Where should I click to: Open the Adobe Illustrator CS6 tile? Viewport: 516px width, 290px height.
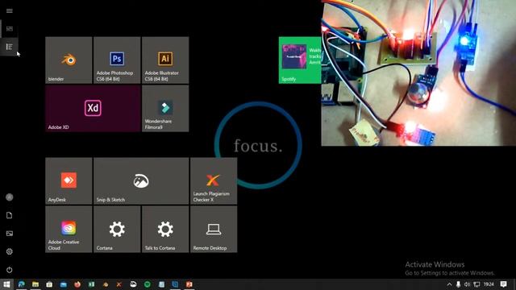[165, 60]
